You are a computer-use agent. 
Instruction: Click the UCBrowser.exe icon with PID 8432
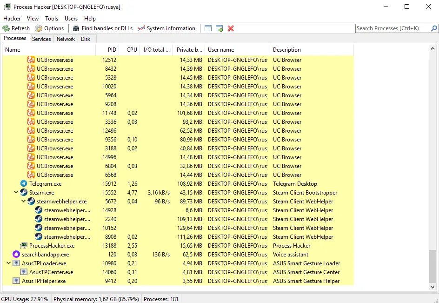pos(31,69)
